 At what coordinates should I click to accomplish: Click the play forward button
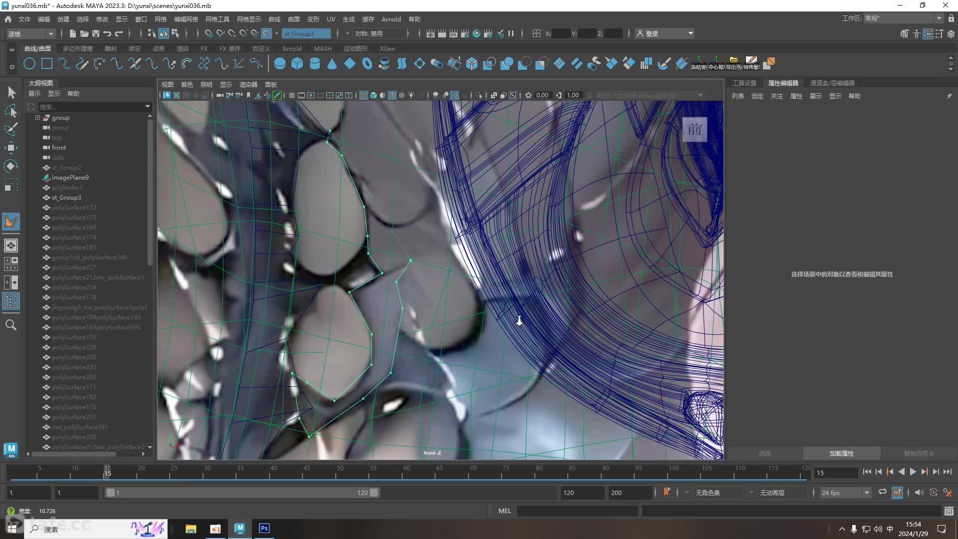tap(913, 472)
